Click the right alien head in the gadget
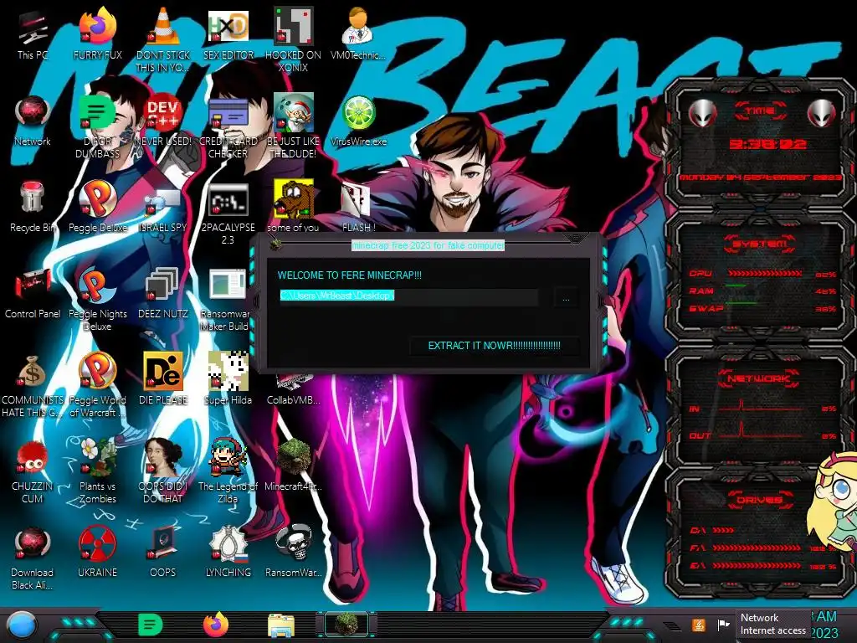Viewport: 857px width, 643px height. pos(822,113)
